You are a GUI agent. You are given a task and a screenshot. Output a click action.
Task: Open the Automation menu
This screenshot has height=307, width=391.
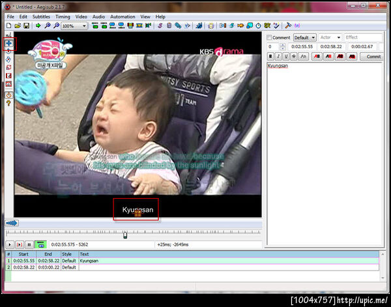click(123, 17)
